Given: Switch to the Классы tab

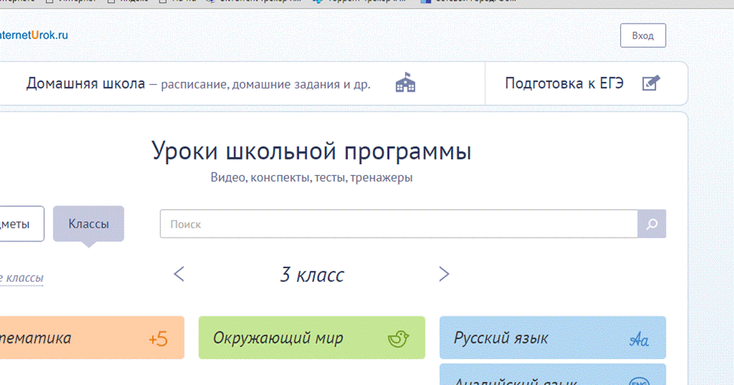Looking at the screenshot, I should tap(89, 224).
